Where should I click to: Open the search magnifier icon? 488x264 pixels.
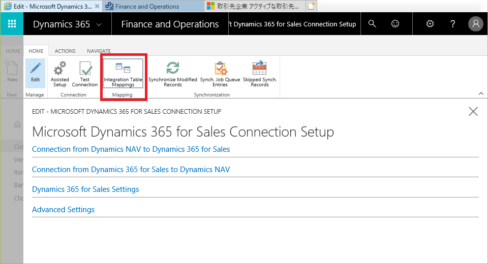372,24
